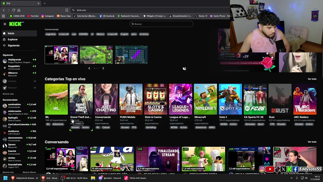Open File Explorer from taskbar

pos(93,178)
